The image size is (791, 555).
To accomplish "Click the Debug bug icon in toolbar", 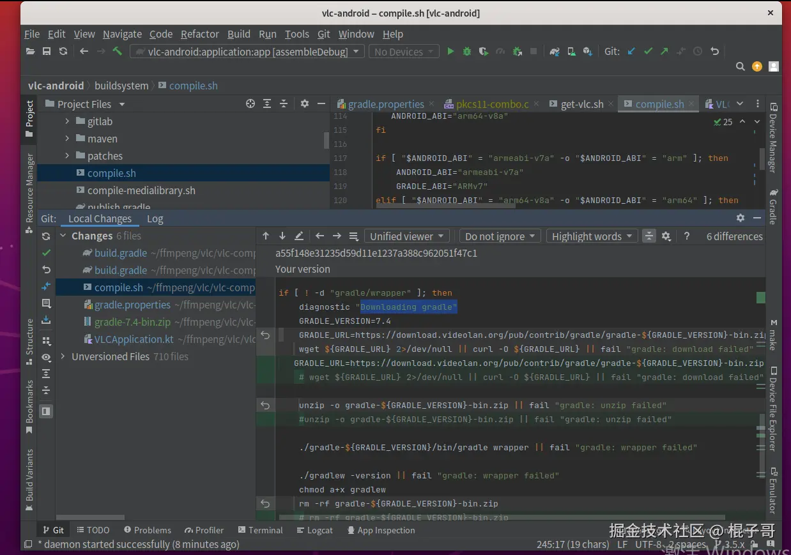I will [x=467, y=52].
